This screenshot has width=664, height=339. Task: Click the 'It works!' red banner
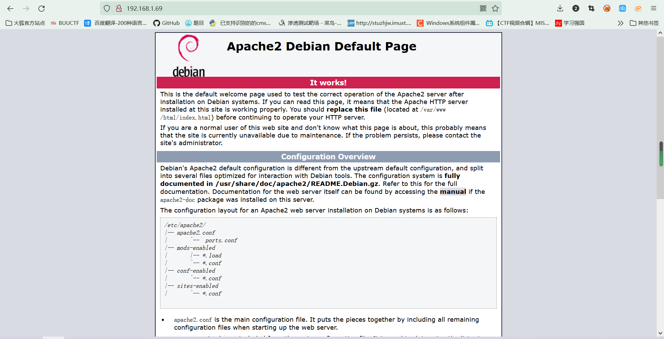328,83
